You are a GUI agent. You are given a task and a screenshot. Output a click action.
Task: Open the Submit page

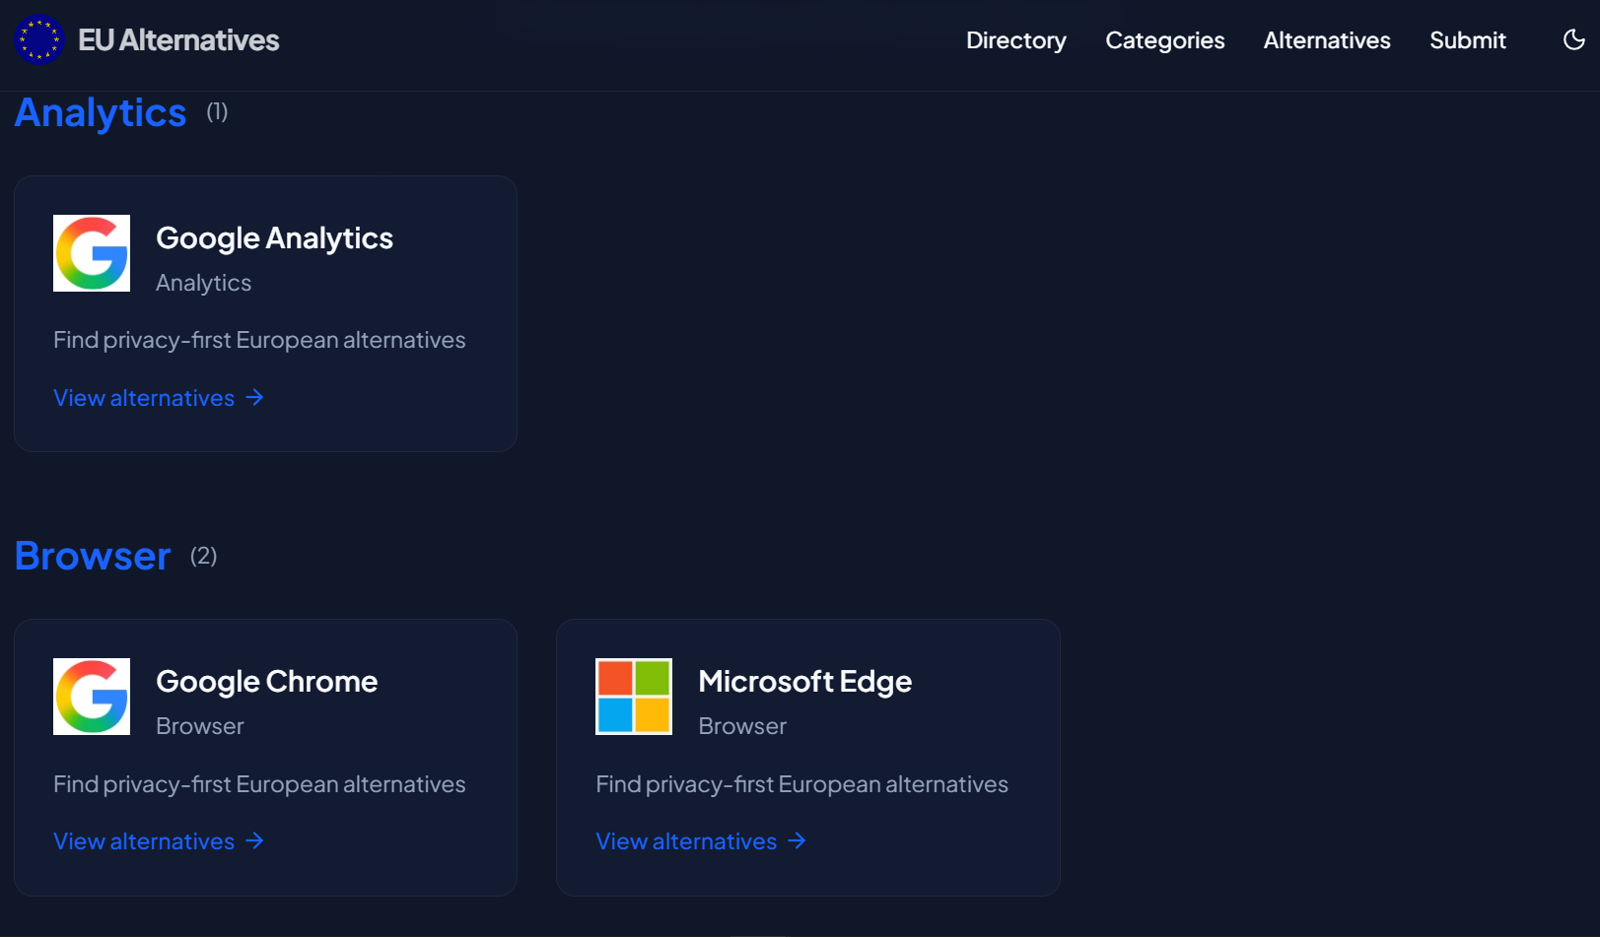[1467, 40]
